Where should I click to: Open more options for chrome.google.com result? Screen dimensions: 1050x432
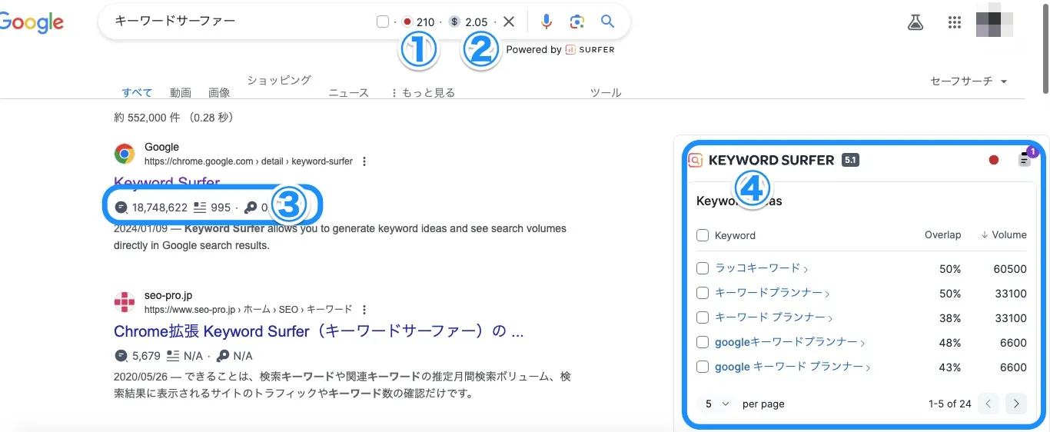click(364, 161)
